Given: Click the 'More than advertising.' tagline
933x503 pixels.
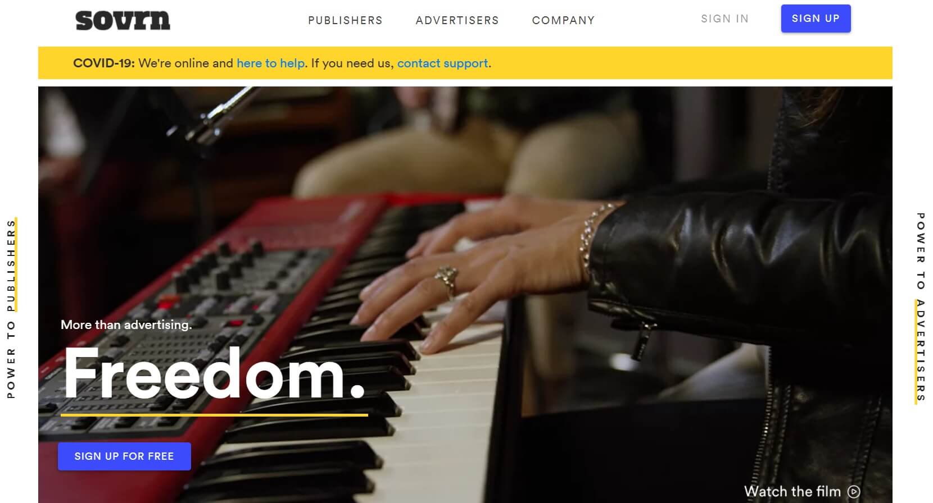Looking at the screenshot, I should 126,324.
